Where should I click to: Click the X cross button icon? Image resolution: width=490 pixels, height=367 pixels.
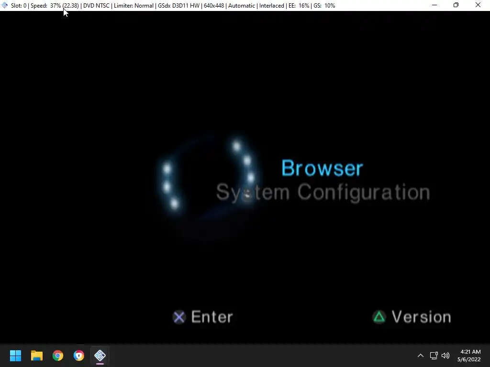[179, 317]
